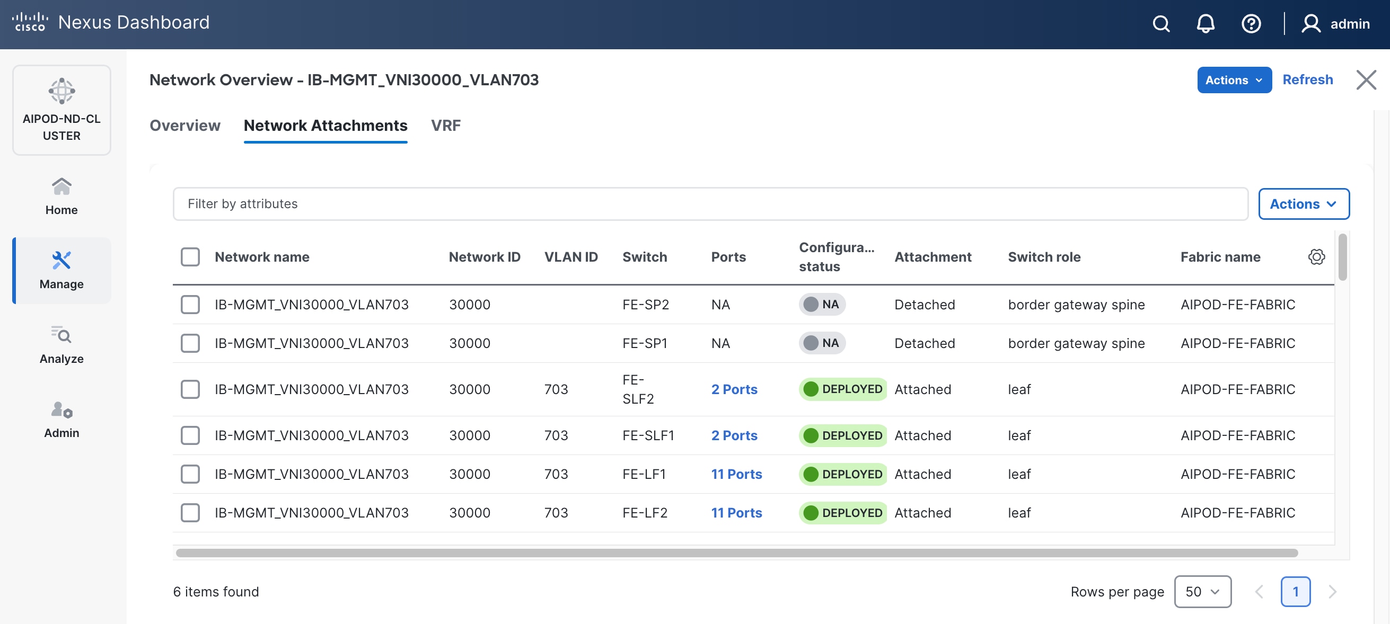Viewport: 1390px width, 624px height.
Task: Select the checkbox for the FE-SLF2 row
Action: click(190, 389)
